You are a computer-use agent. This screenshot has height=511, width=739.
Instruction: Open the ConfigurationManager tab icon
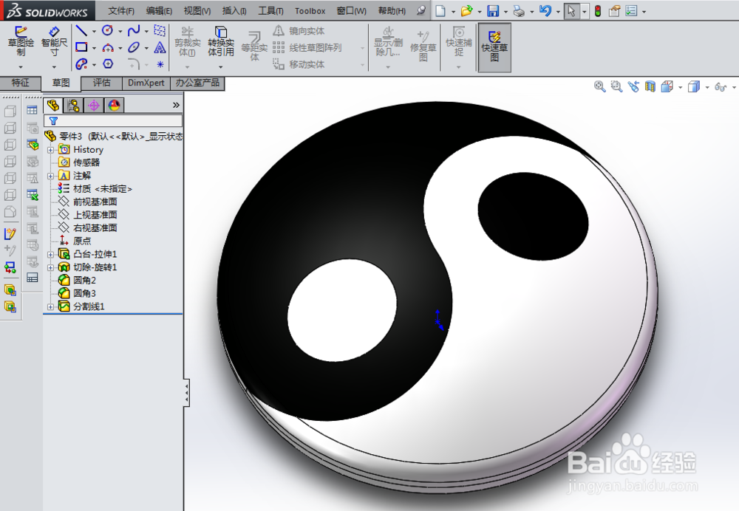(x=94, y=105)
